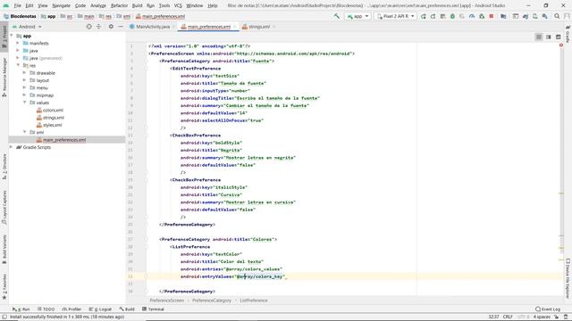Viewport: 572px width, 321px height.
Task: Click the Debug app bug icon
Action: (452, 16)
